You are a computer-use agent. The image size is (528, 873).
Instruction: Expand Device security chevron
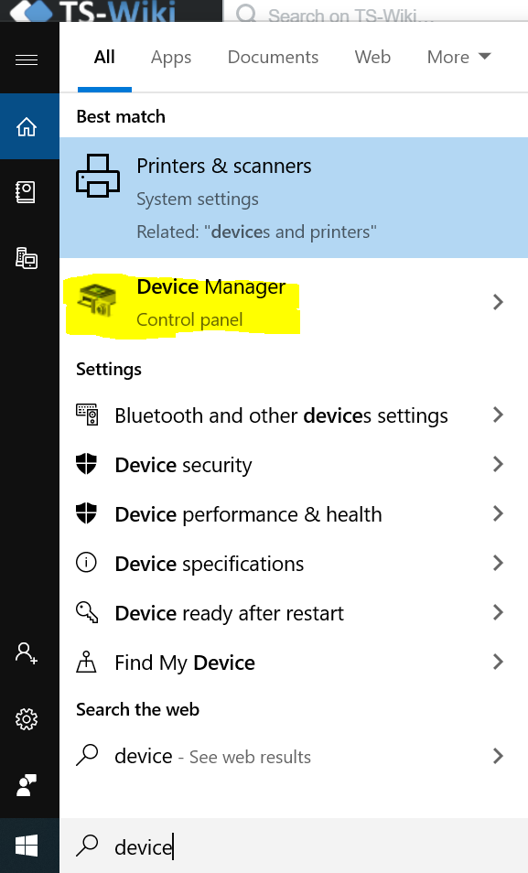tap(498, 464)
